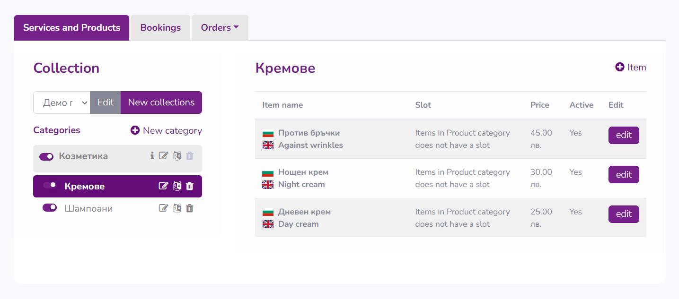Click the translate icon for Кремове category

[177, 186]
